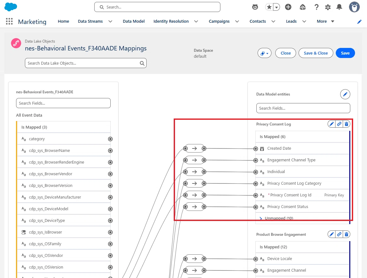This screenshot has width=367, height=278.
Task: Expand the Identity Resolution menu chevron
Action: pos(196,21)
